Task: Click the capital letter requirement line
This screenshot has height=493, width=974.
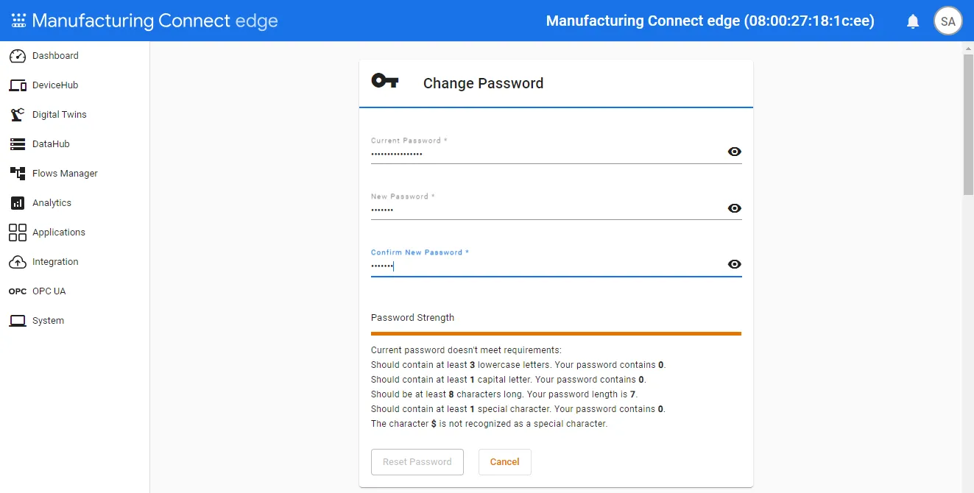Action: (x=509, y=380)
